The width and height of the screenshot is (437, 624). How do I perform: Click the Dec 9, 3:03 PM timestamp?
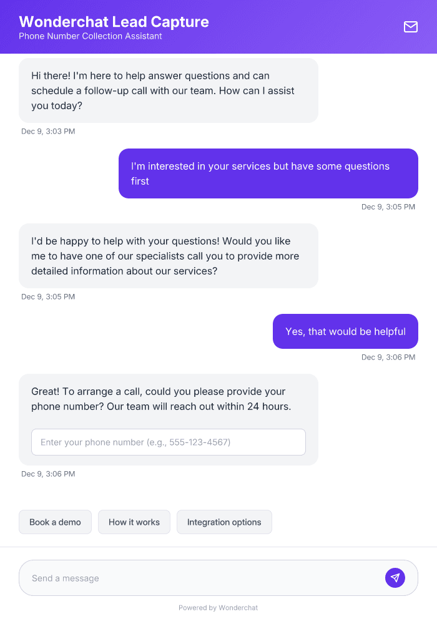(48, 131)
